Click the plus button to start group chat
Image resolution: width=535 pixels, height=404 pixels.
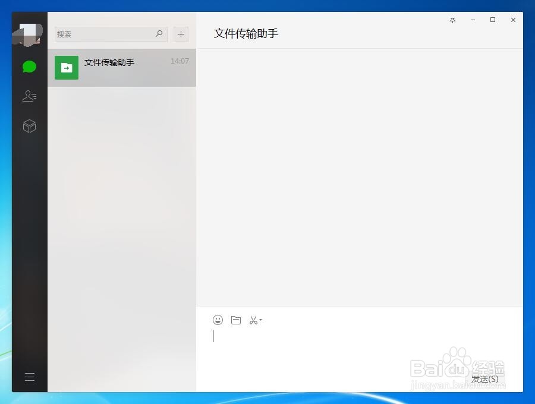click(181, 34)
